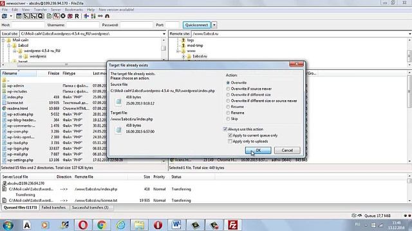Screen dimensions: 412x231
Task: Open Microsoft Word from taskbar
Action: coord(176,225)
